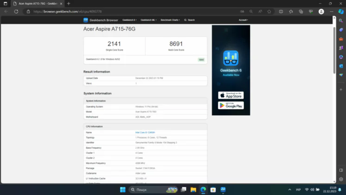Open Read aloud from the address bar
Viewport: 346px width, 195px height.
pyautogui.click(x=260, y=12)
